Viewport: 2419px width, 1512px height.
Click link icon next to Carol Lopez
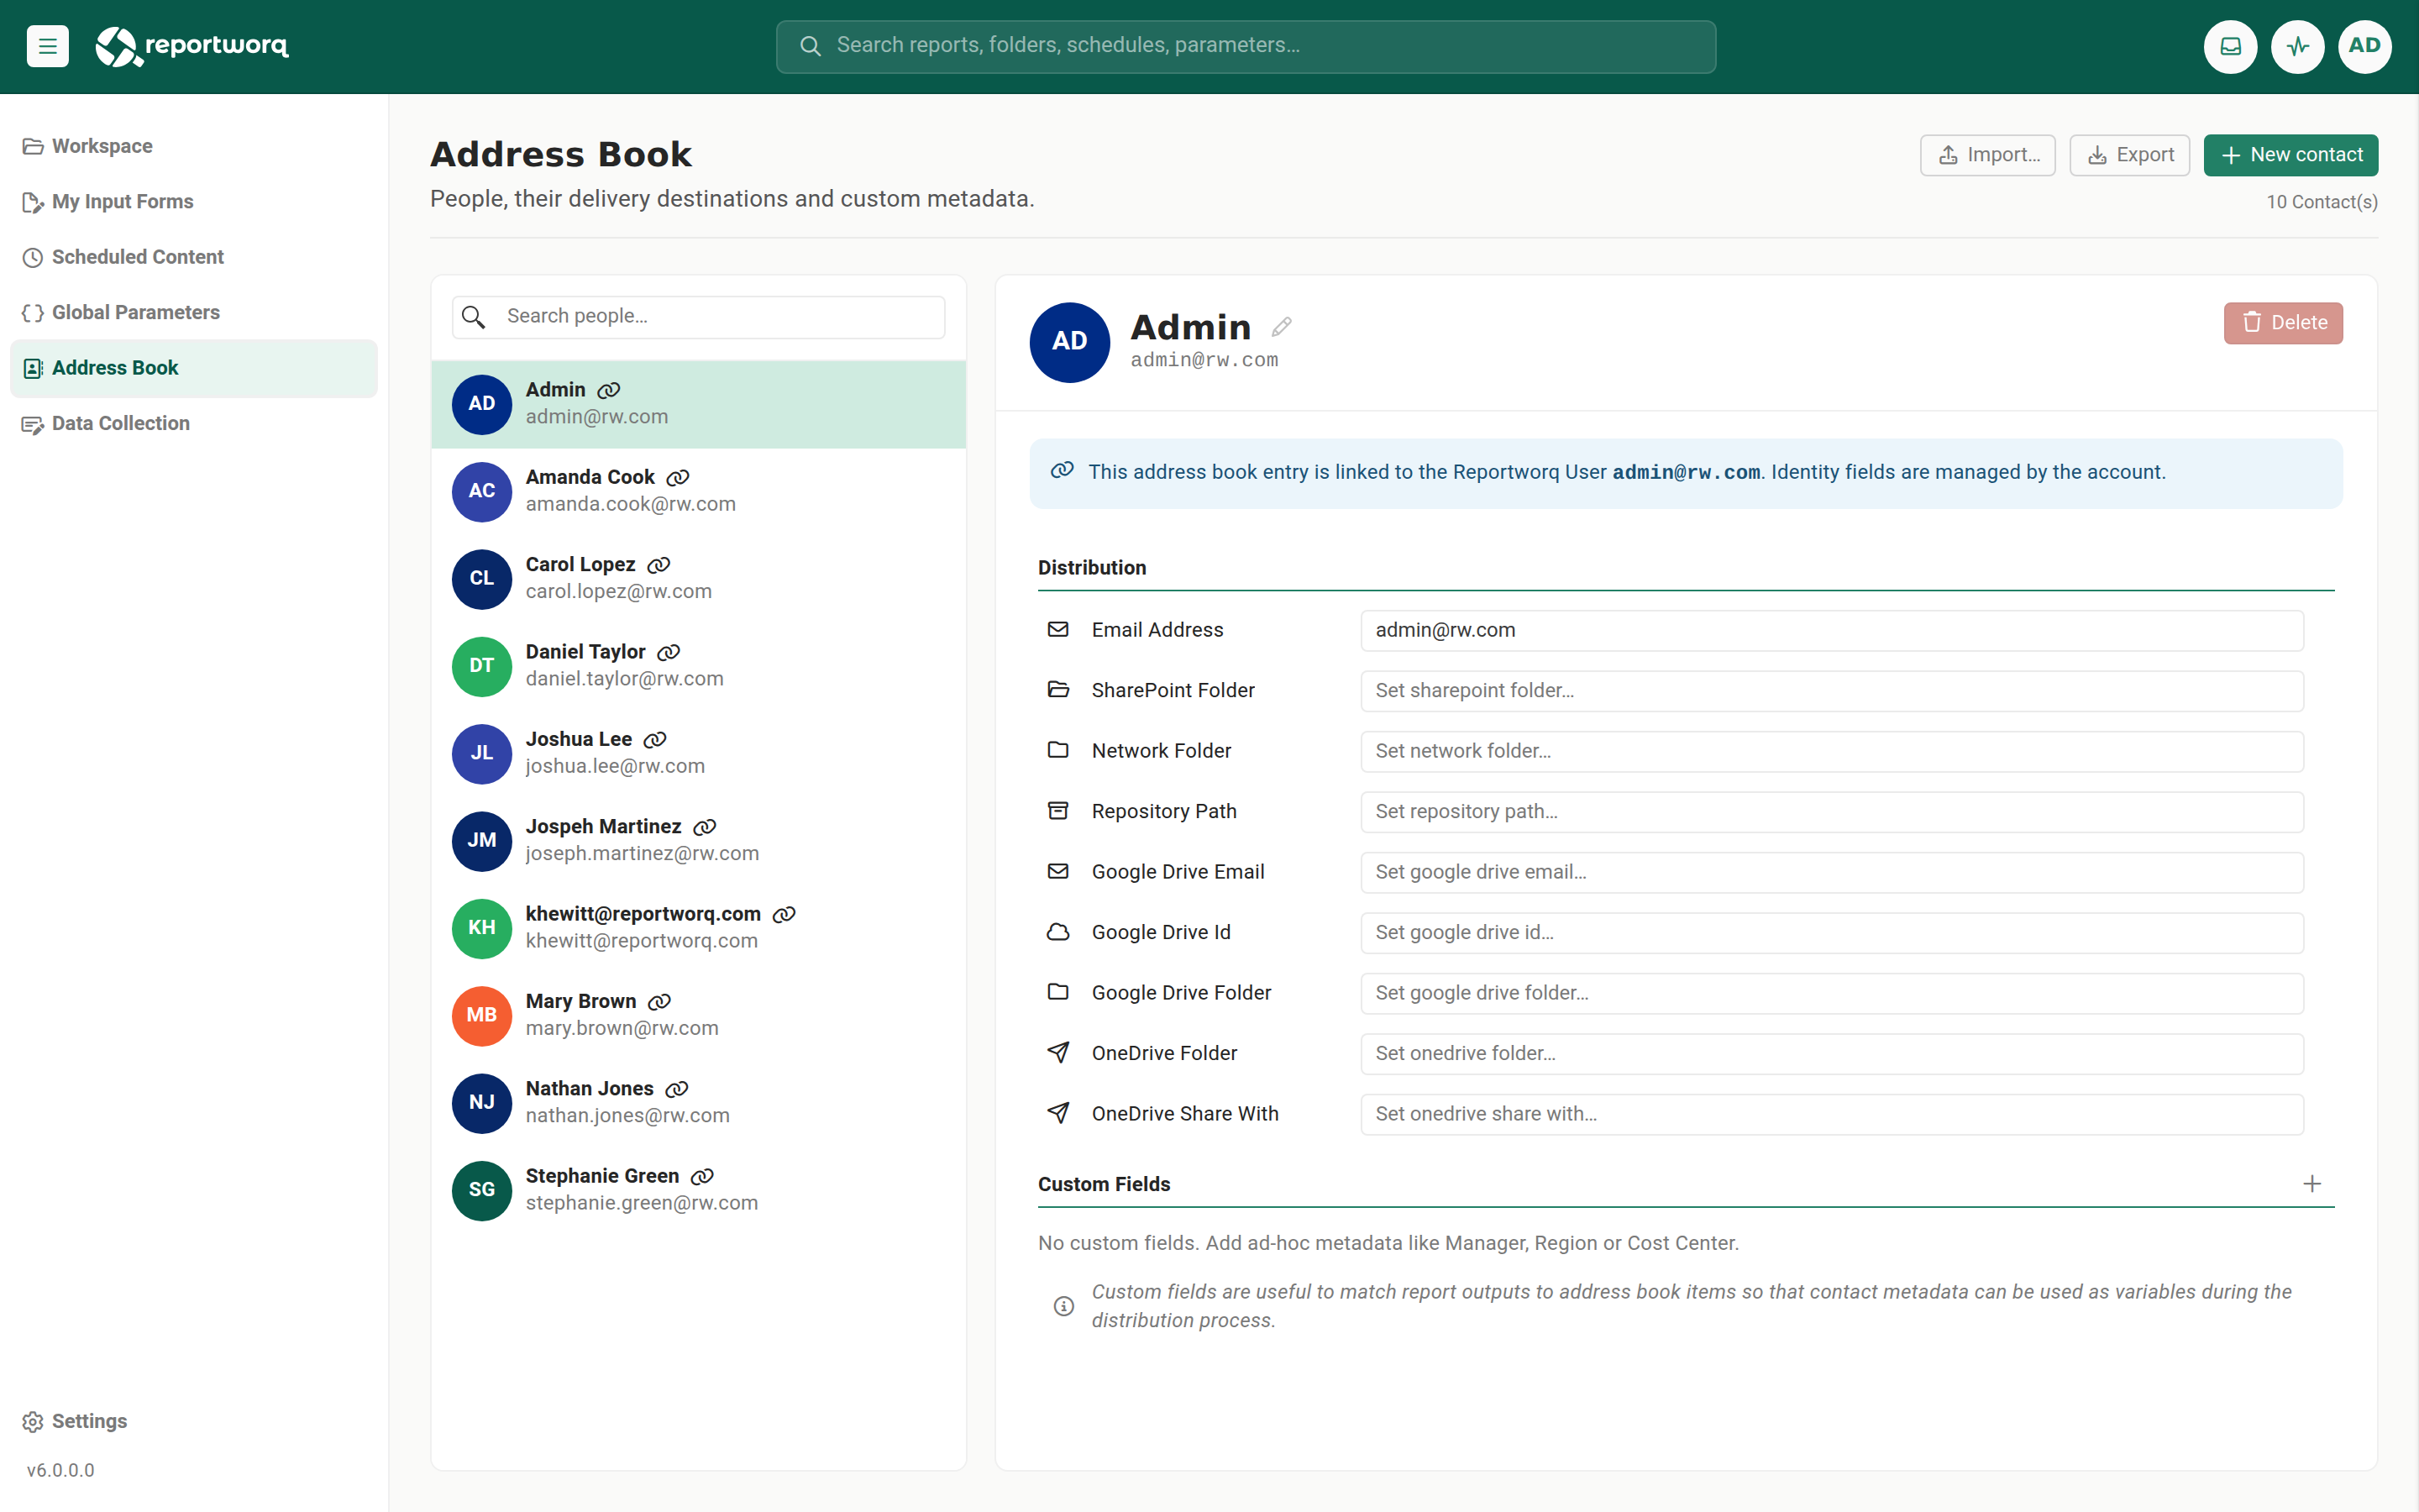tap(659, 565)
